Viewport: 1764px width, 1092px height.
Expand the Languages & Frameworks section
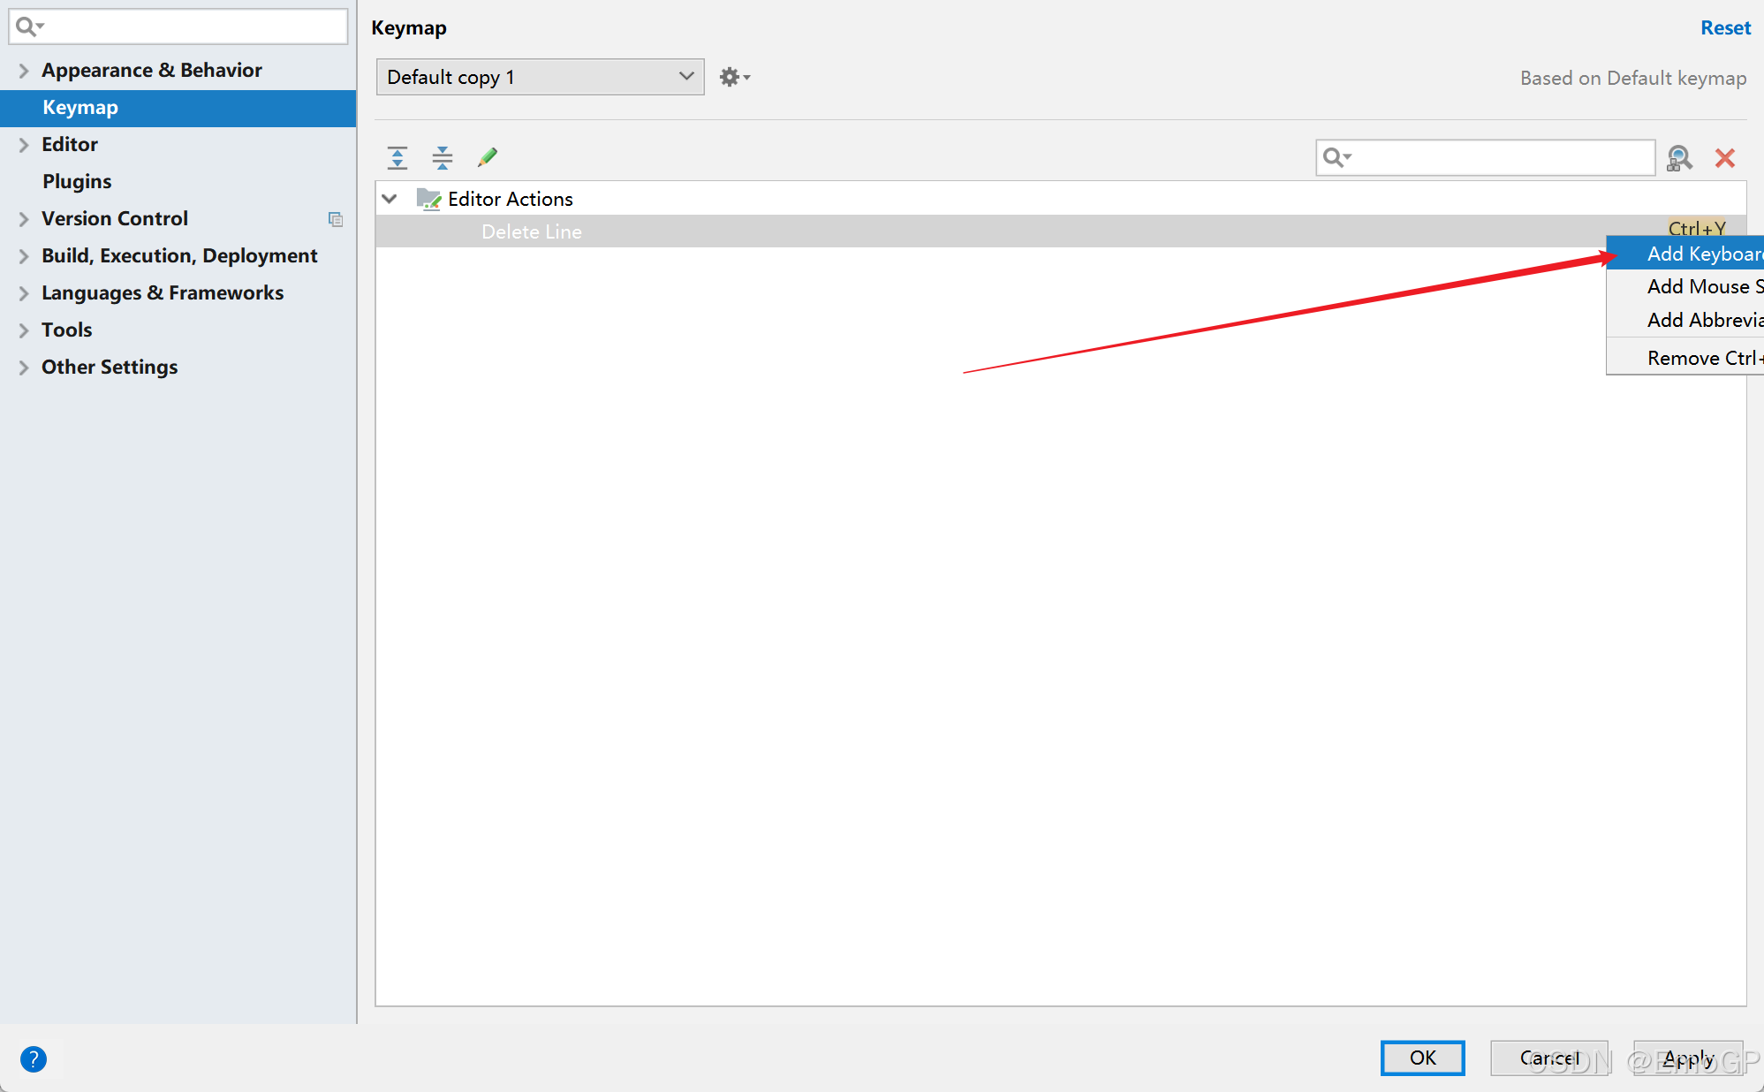[x=24, y=293]
